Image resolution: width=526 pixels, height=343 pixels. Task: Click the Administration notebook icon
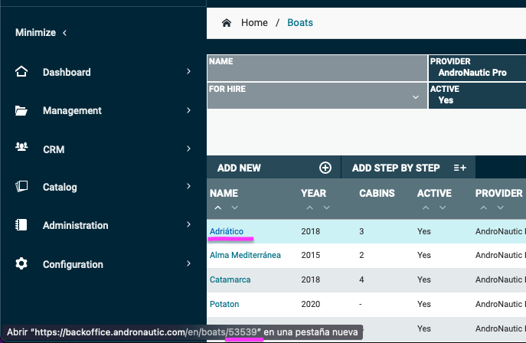click(21, 226)
